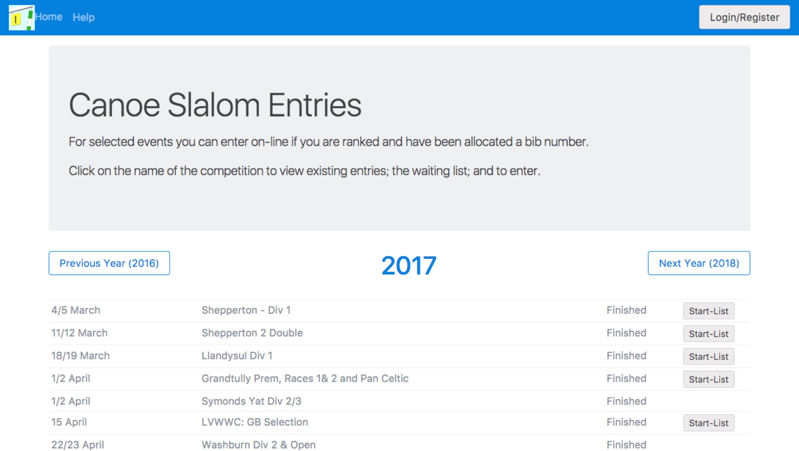Open the Home navigation link
The width and height of the screenshot is (799, 451).
point(49,17)
